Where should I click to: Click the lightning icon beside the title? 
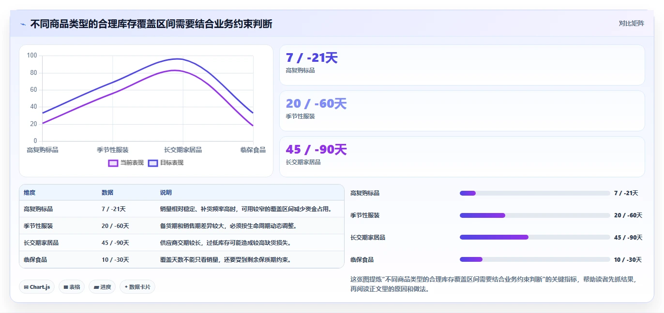pyautogui.click(x=23, y=24)
